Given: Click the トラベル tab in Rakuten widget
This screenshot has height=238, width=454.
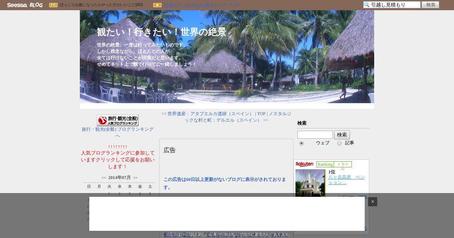Looking at the screenshot, I should 343,164.
